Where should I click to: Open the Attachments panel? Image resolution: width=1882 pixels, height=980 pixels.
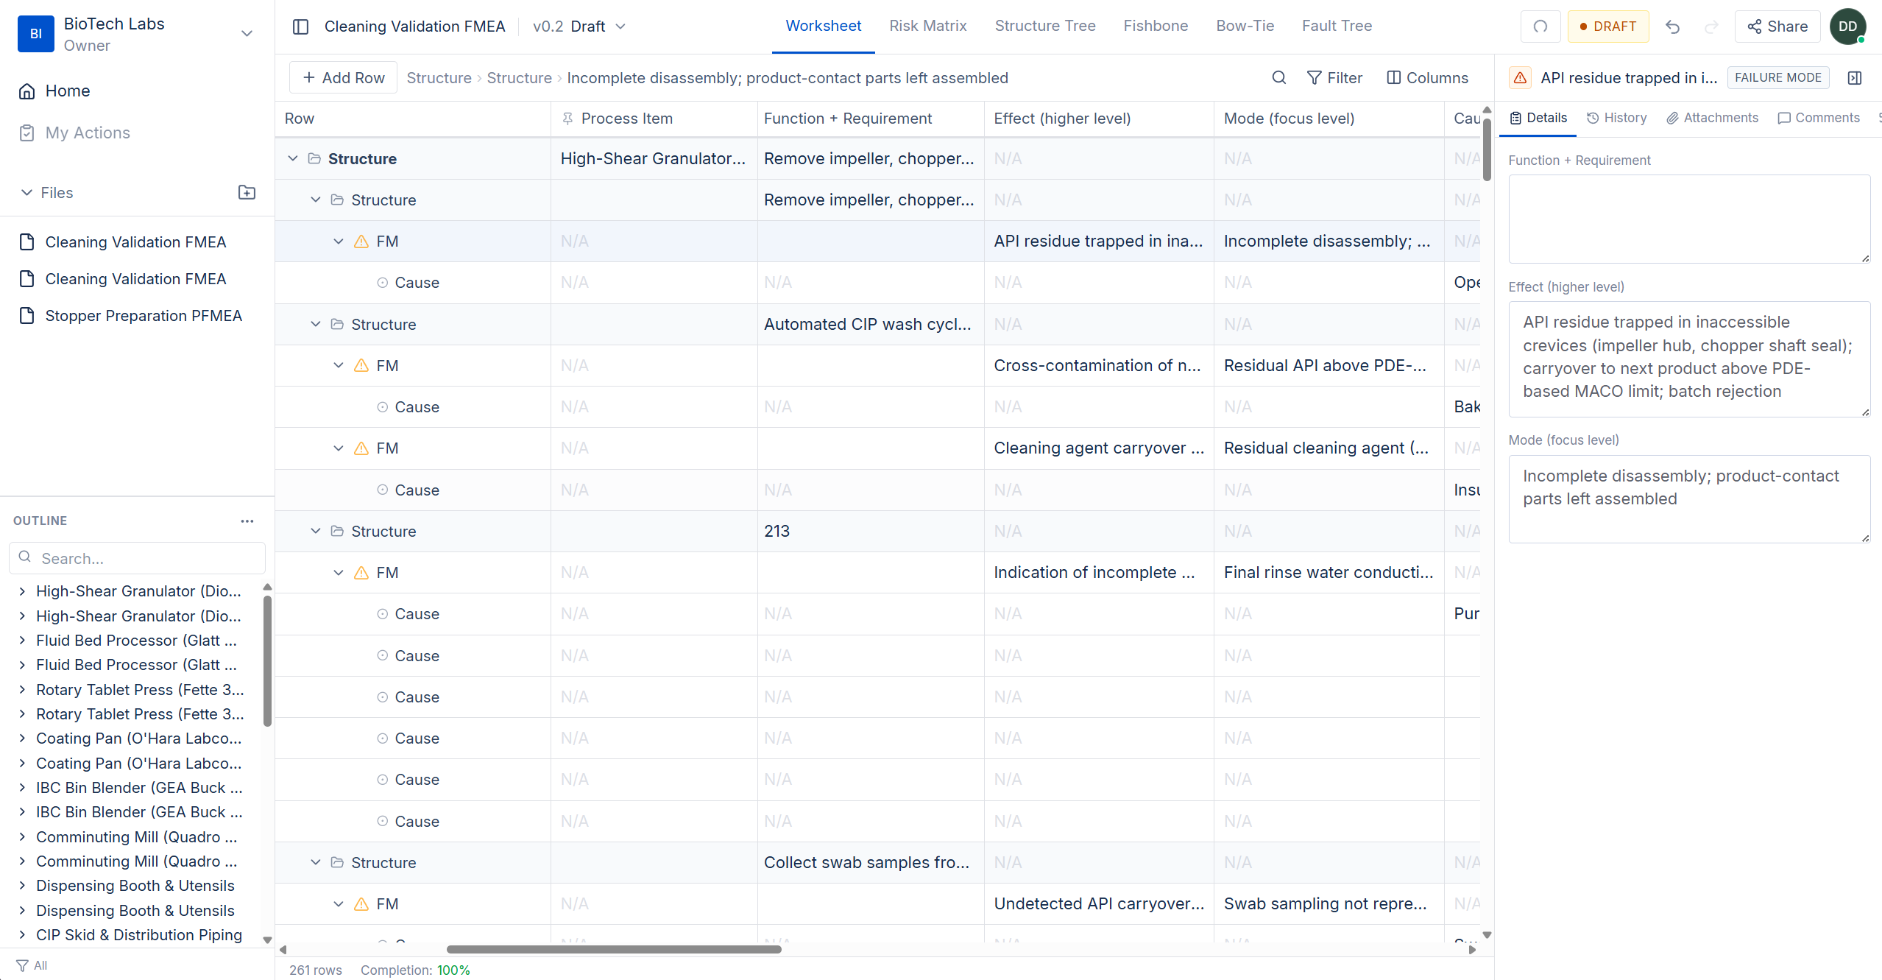(x=1711, y=117)
